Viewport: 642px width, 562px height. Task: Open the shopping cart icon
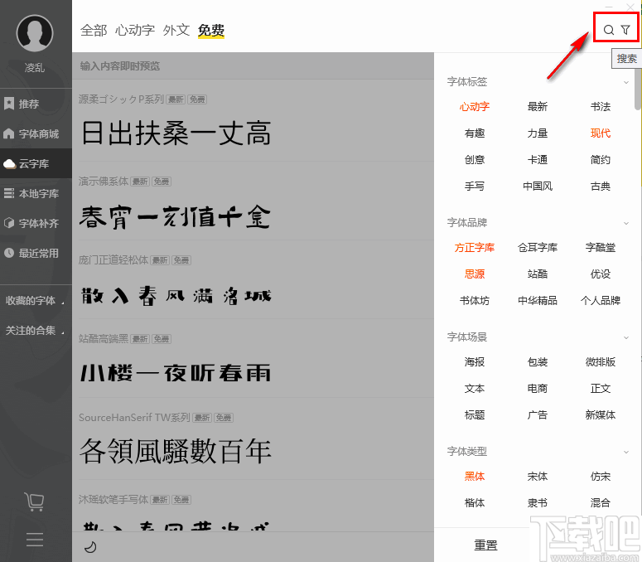[35, 501]
